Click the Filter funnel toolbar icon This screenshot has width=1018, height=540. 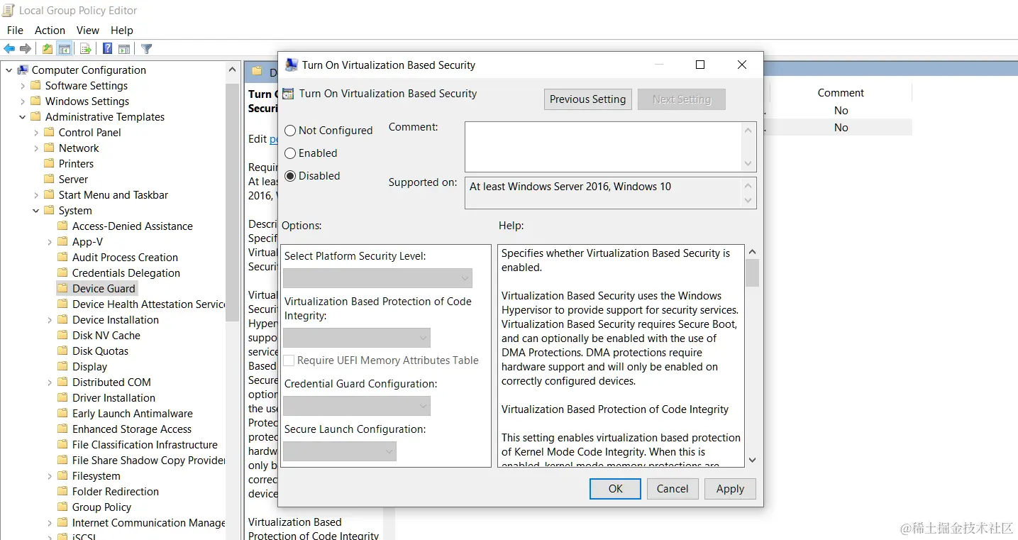pos(147,49)
